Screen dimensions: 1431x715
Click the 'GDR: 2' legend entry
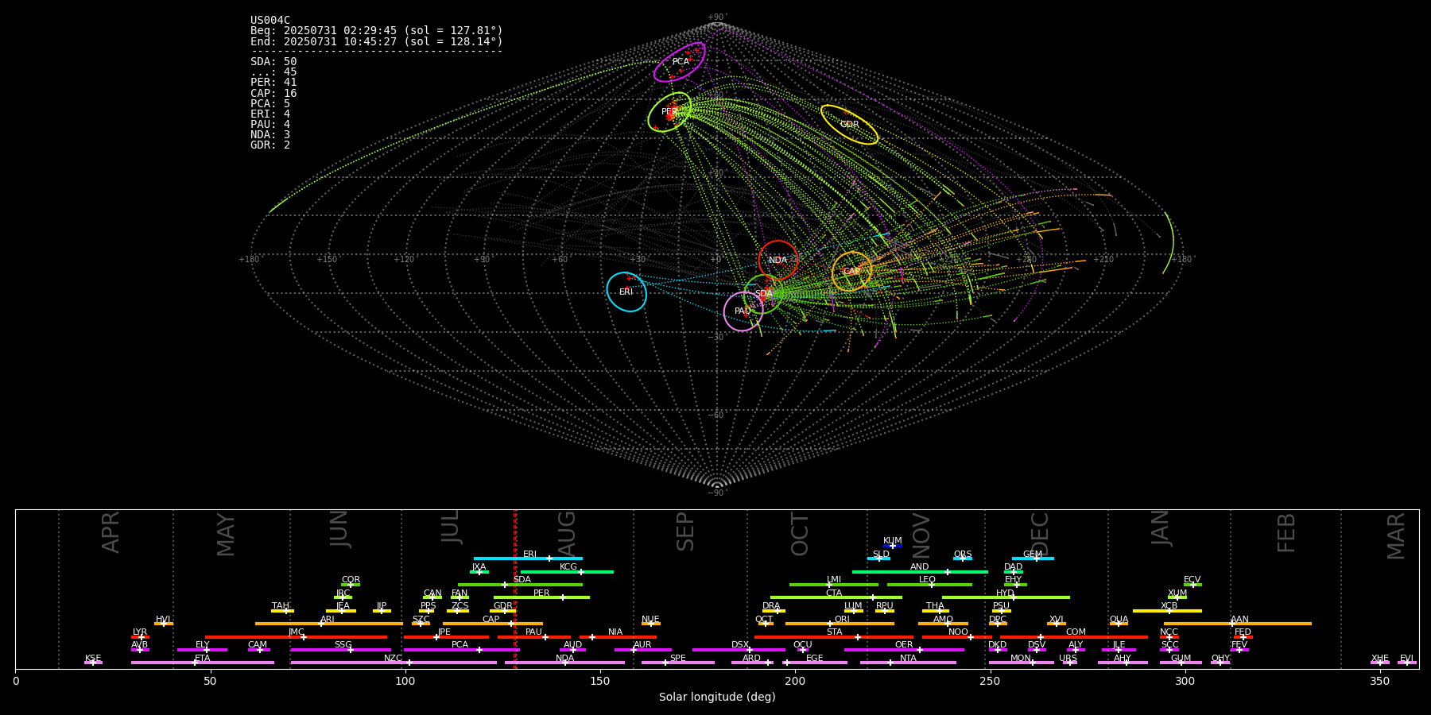pos(270,145)
